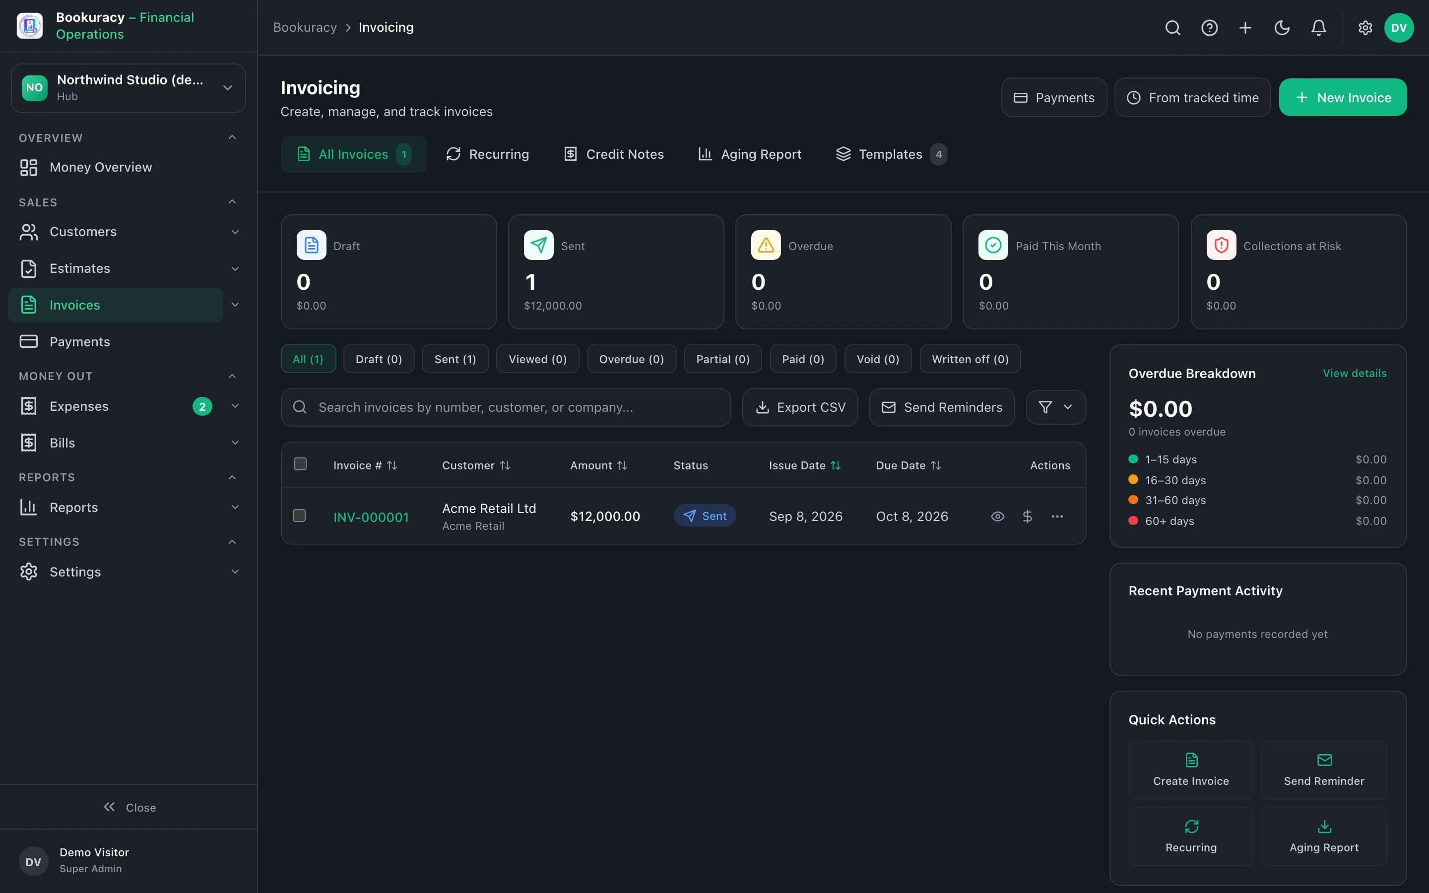Open settings gear in top bar
Image resolution: width=1429 pixels, height=893 pixels.
pos(1365,28)
